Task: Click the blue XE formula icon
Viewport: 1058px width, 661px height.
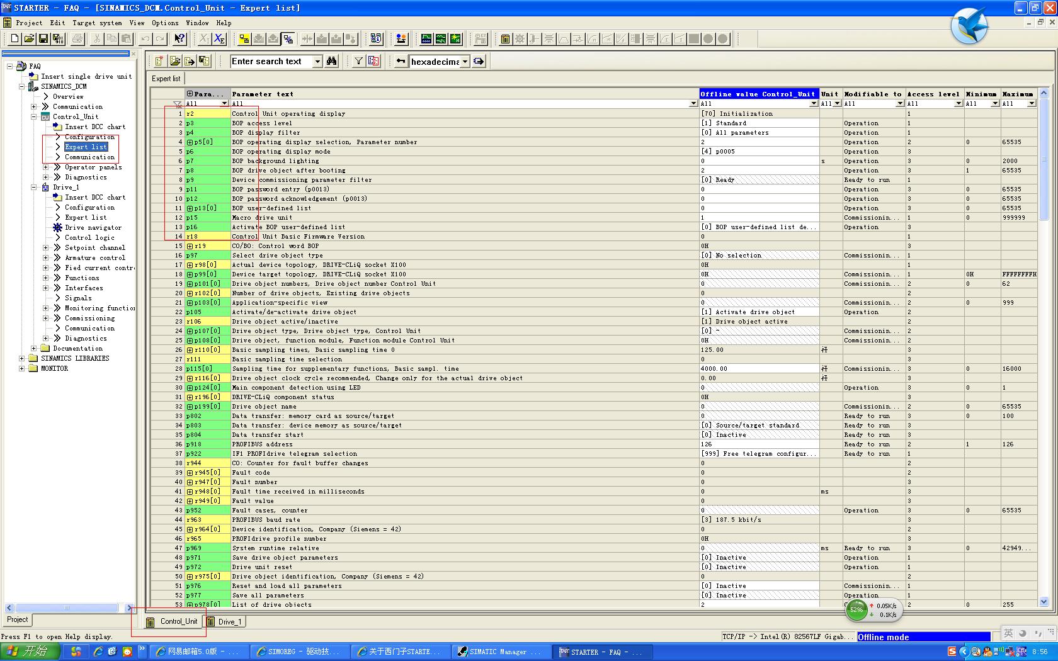Action: click(219, 39)
